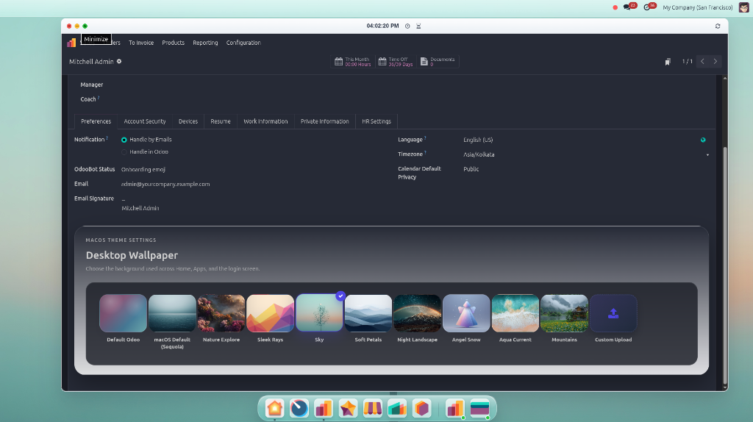Image resolution: width=753 pixels, height=422 pixels.
Task: Go to next record with right chevron
Action: click(715, 62)
